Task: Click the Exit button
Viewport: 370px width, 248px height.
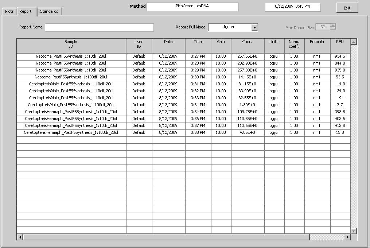Action: pyautogui.click(x=347, y=8)
